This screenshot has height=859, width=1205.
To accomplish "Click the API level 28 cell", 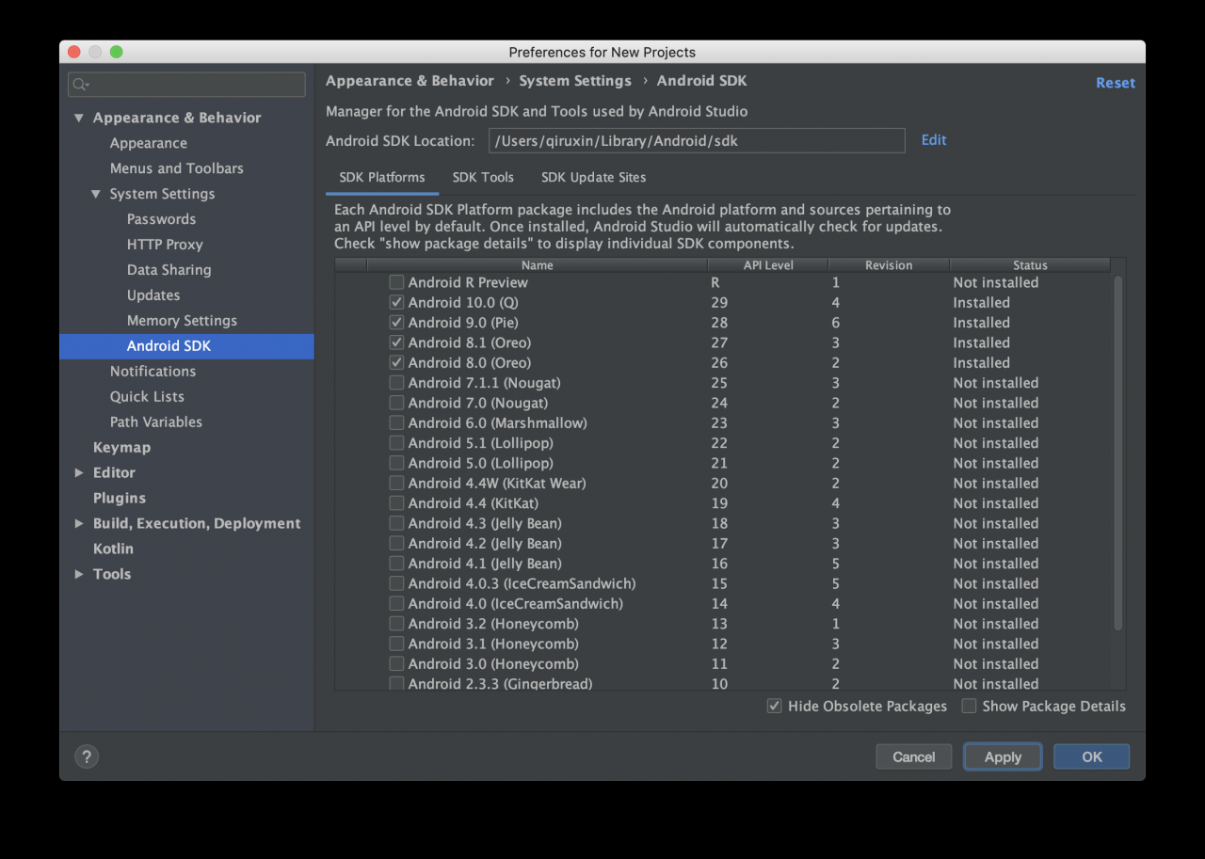I will 719,323.
